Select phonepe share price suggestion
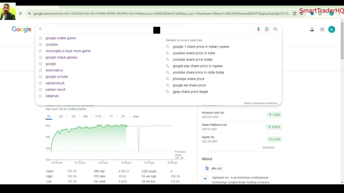The width and height of the screenshot is (344, 193). (188, 79)
